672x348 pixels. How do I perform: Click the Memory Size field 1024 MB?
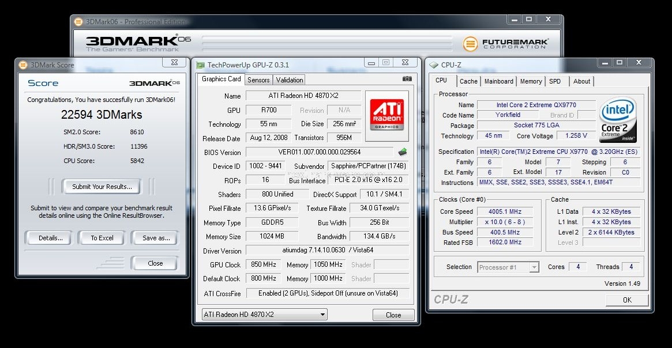272,236
